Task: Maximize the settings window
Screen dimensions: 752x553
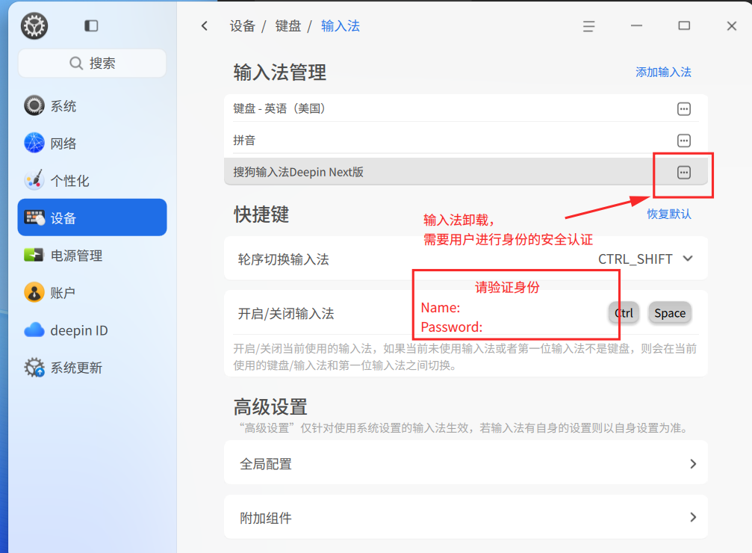Action: [684, 26]
